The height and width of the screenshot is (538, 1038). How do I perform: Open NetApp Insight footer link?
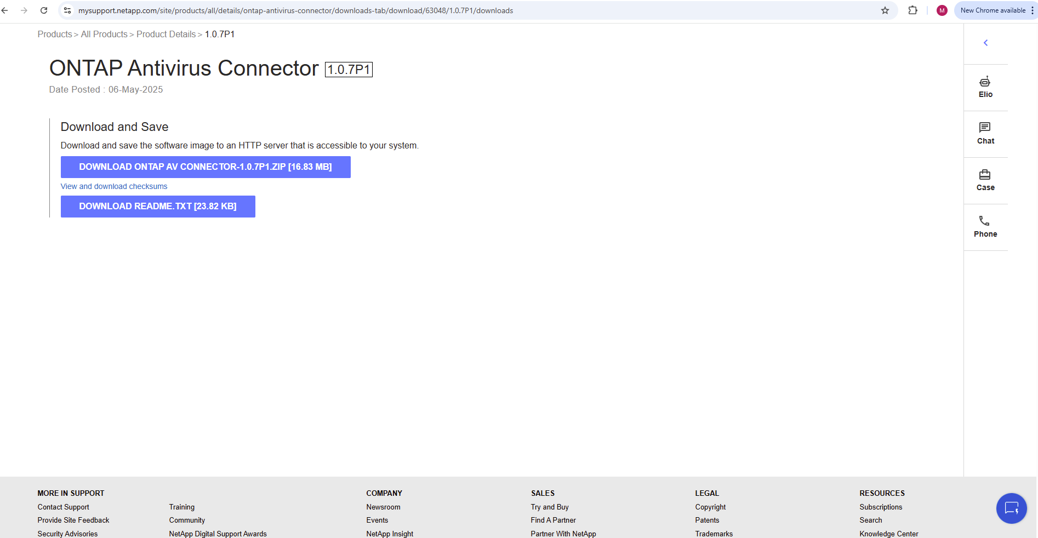tap(390, 534)
